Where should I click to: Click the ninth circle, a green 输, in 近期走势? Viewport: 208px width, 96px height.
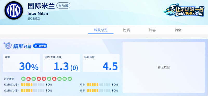point(64,79)
